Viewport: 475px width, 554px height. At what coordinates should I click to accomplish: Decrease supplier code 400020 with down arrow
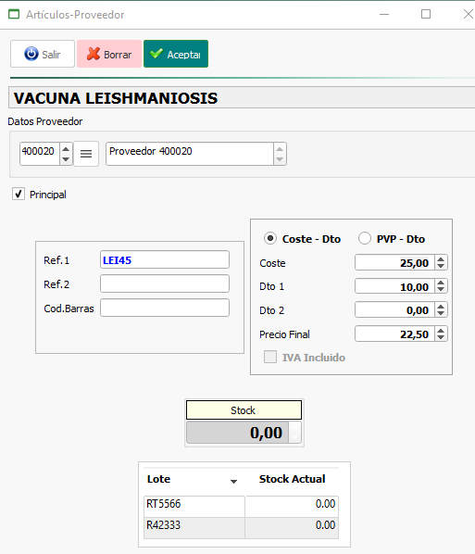66,159
